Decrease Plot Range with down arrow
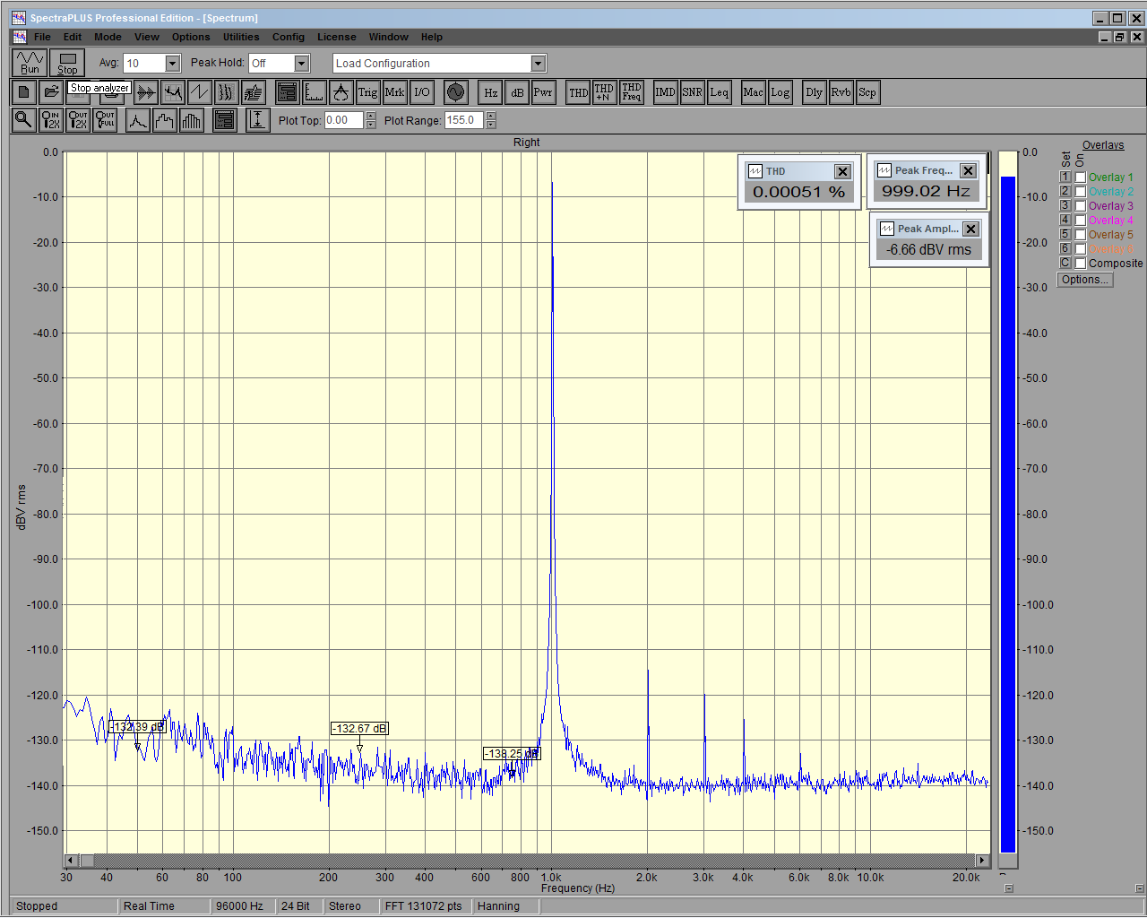 [x=491, y=125]
